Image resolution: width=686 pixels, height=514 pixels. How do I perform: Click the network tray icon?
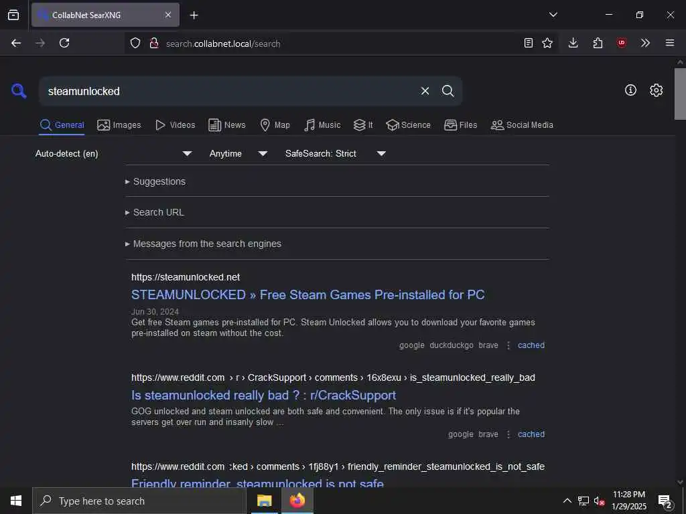584,501
